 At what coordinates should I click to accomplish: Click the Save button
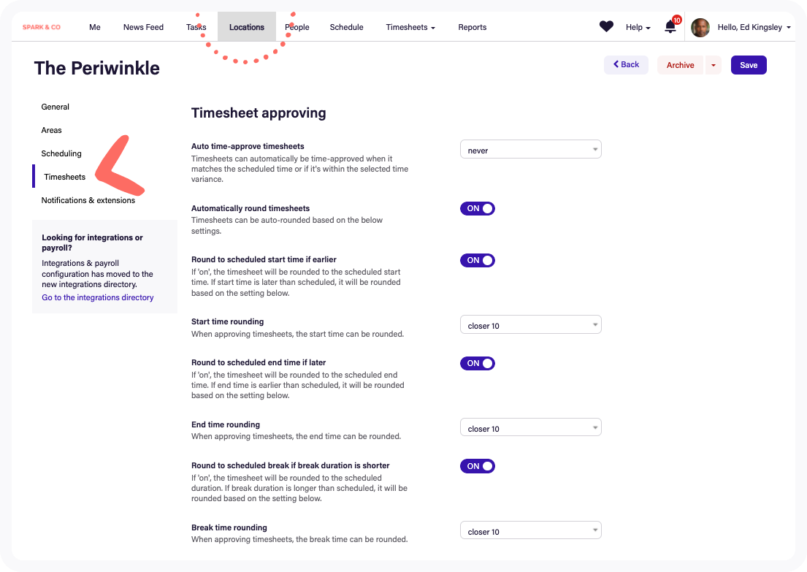(749, 65)
